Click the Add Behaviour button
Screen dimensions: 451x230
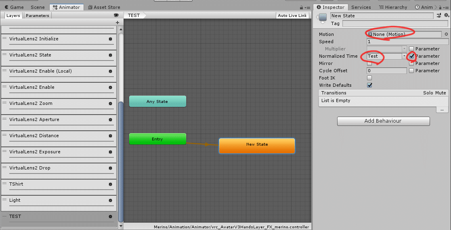(x=384, y=121)
